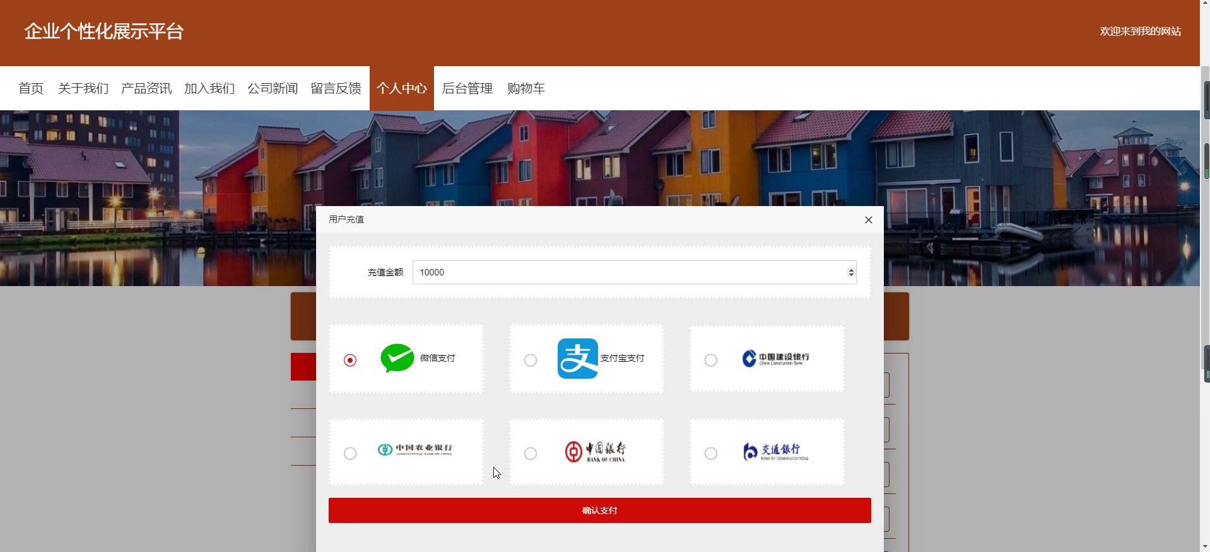Click the recharge amount spinner arrows
1210x552 pixels.
tap(851, 272)
